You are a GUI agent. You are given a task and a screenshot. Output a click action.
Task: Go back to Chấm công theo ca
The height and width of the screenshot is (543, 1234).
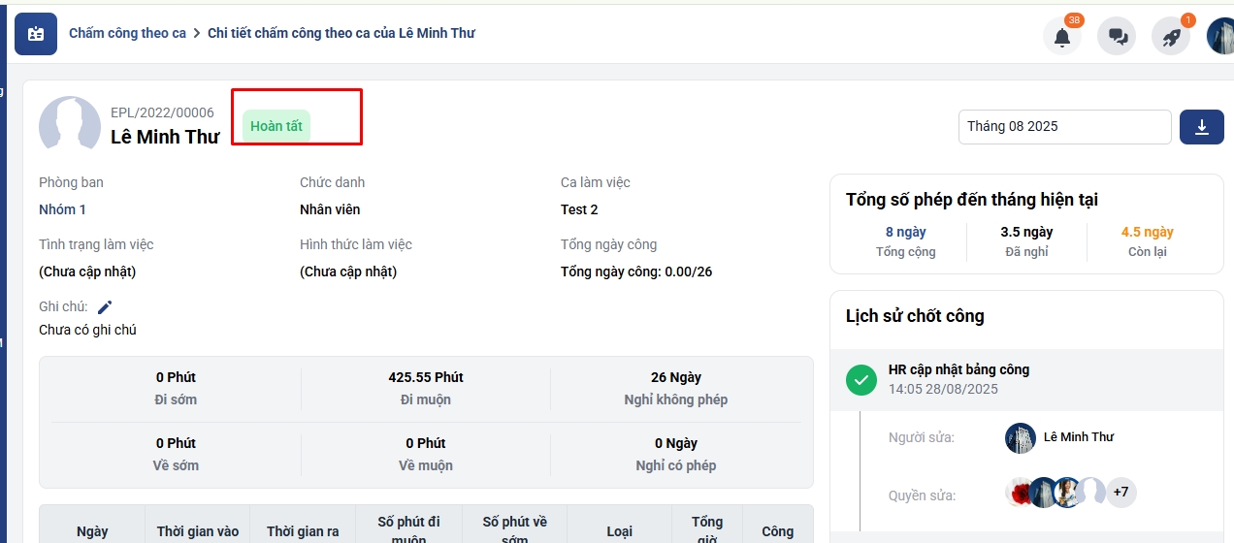[127, 33]
